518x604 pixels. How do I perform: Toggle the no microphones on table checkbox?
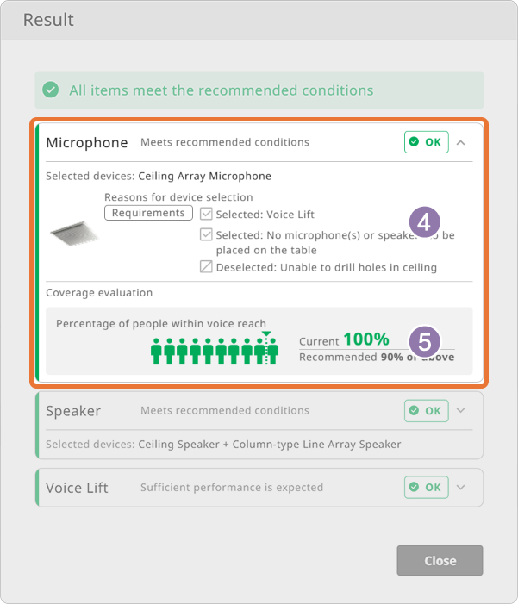pyautogui.click(x=206, y=234)
